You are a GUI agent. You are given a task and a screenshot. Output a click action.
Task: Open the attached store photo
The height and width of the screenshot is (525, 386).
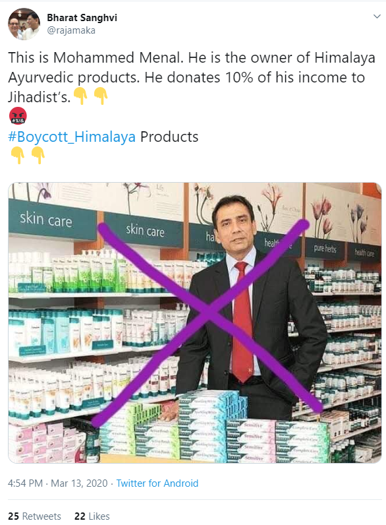coord(195,323)
